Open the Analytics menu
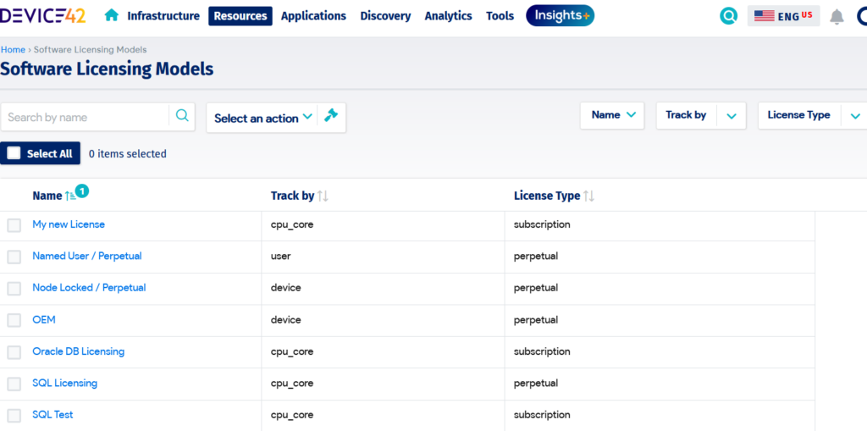This screenshot has height=431, width=867. (449, 16)
